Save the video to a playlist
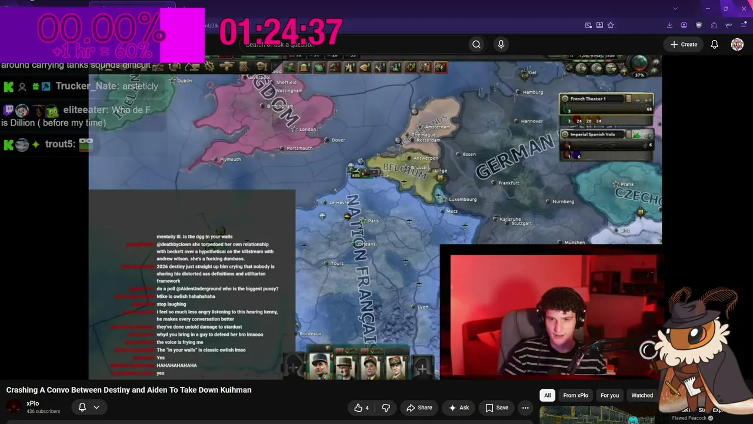This screenshot has width=753, height=424. [x=497, y=408]
